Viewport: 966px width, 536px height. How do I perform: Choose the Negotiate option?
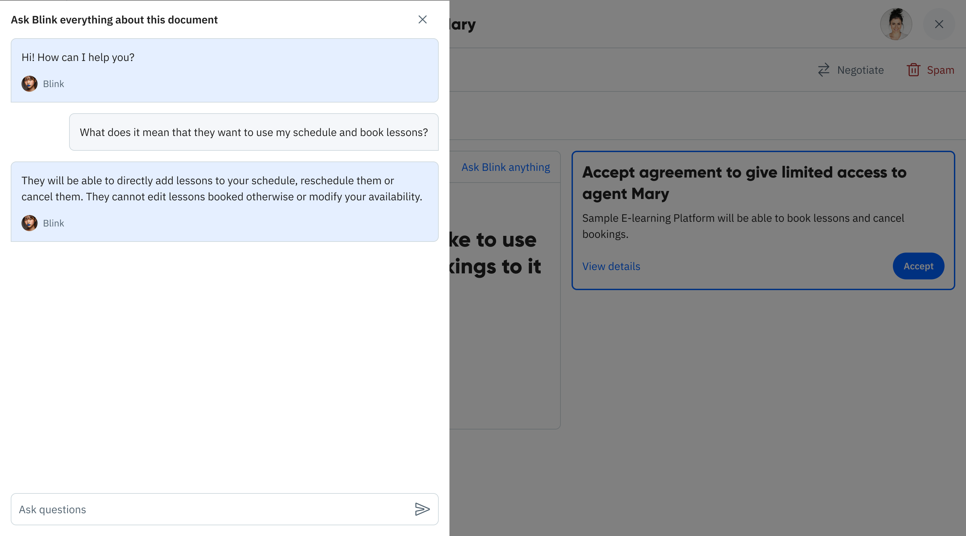[x=851, y=70]
